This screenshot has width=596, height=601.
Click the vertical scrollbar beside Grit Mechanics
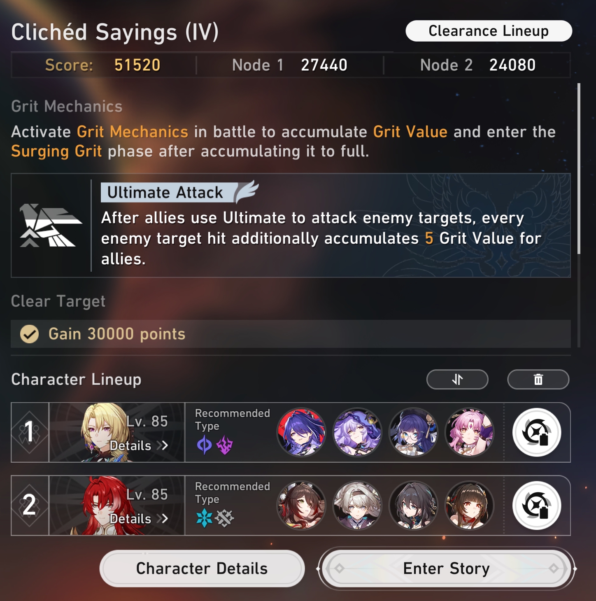(579, 169)
